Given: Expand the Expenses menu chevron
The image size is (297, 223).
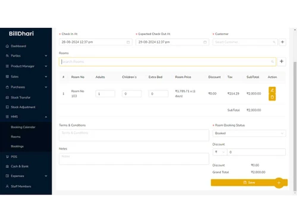Looking at the screenshot, I should click(x=46, y=176).
